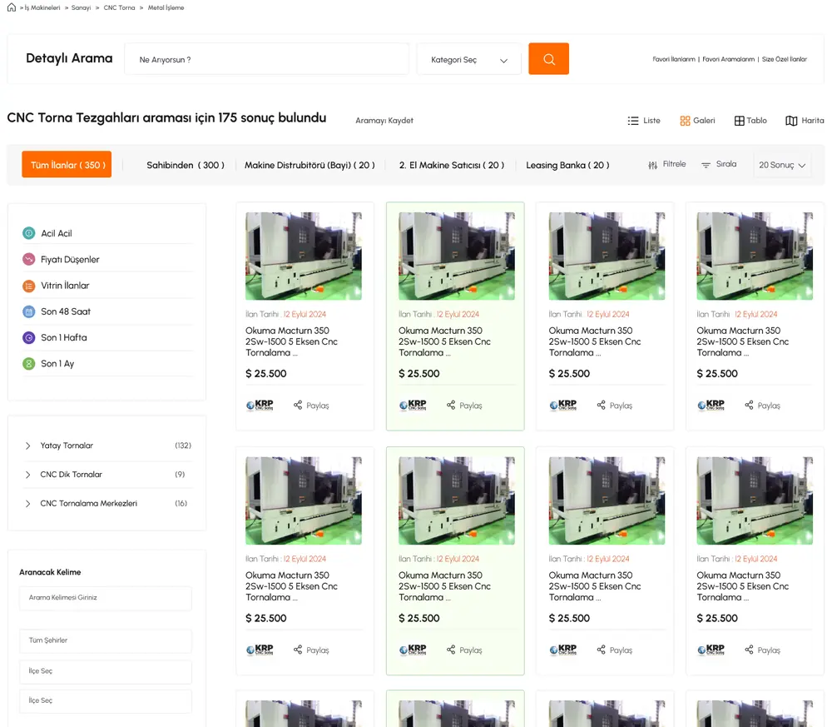Click the Metal İşleme breadcrumb link

[x=166, y=8]
